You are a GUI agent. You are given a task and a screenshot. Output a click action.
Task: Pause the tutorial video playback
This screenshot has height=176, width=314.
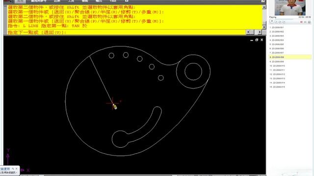272,21
